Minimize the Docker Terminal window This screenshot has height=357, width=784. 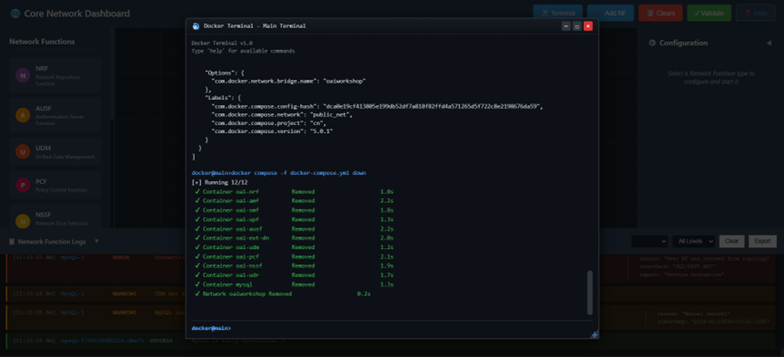pyautogui.click(x=565, y=26)
